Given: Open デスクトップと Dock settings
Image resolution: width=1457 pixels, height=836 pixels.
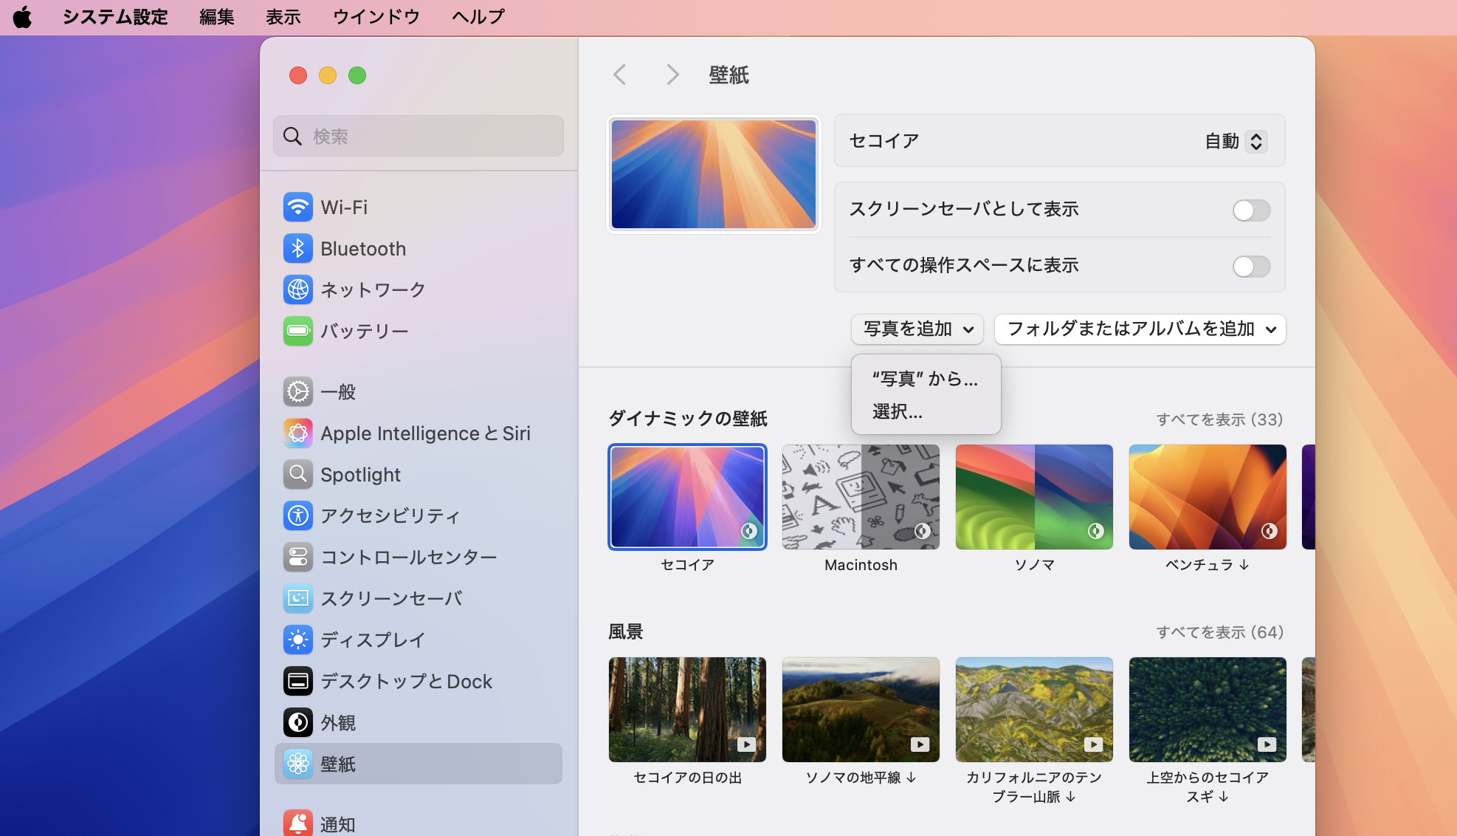Looking at the screenshot, I should click(405, 682).
